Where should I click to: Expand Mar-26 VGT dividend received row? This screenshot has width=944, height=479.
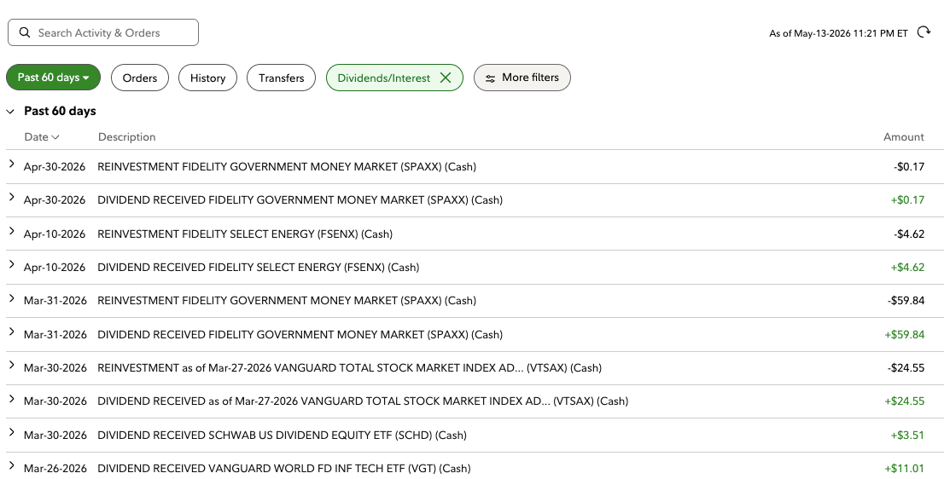click(11, 465)
